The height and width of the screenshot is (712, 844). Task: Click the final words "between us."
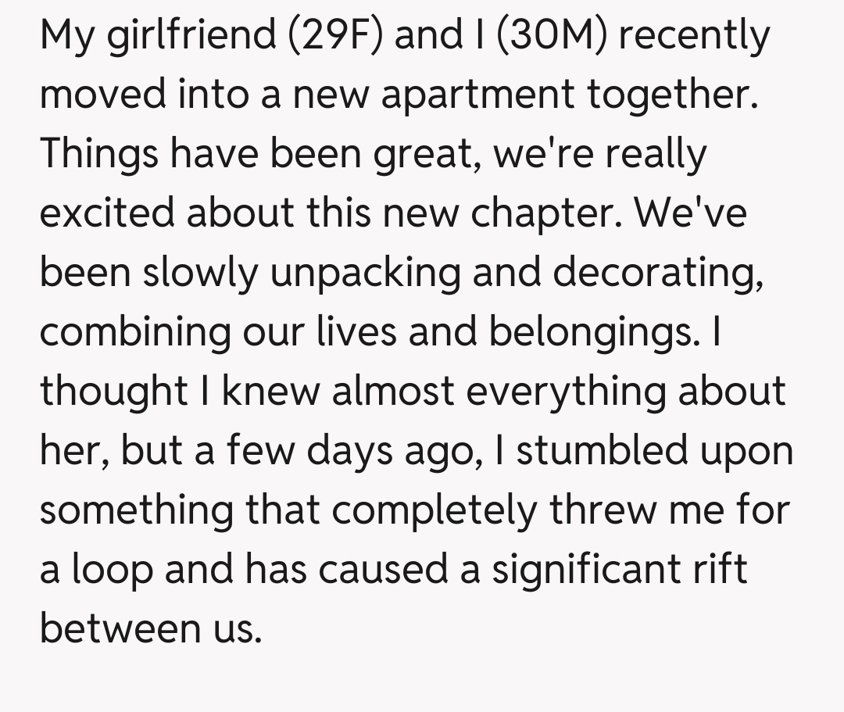(x=150, y=629)
